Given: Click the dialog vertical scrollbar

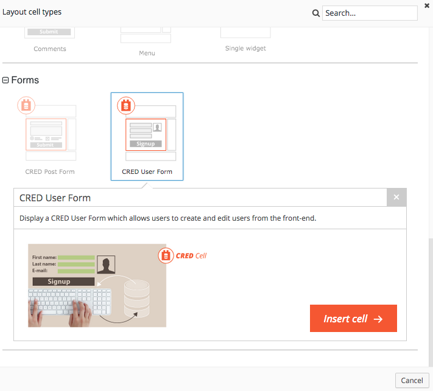Looking at the screenshot, I should [431, 302].
